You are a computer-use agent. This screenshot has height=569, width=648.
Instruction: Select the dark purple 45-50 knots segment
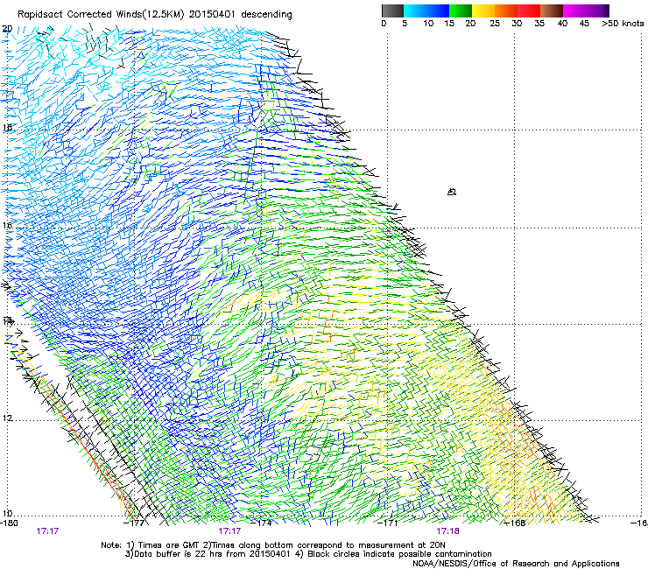(x=597, y=11)
